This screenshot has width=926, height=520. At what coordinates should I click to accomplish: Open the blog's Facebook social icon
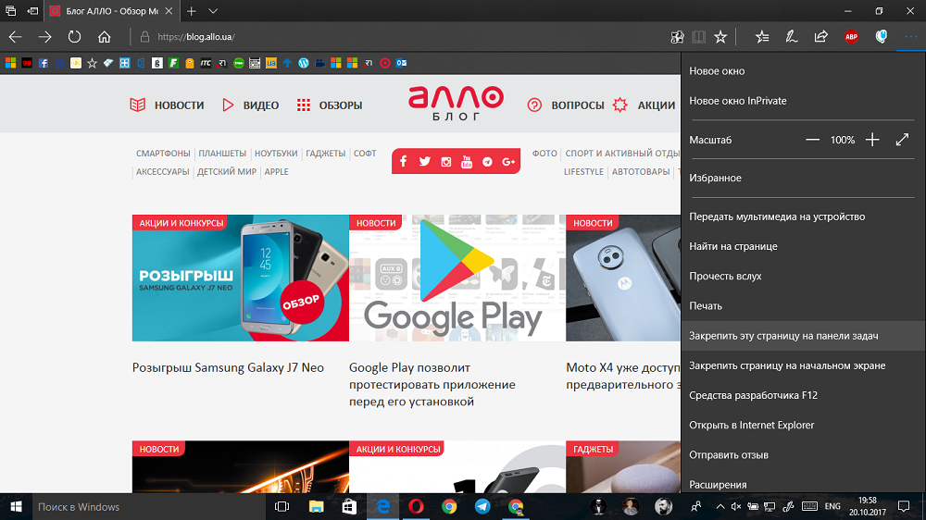pyautogui.click(x=404, y=161)
